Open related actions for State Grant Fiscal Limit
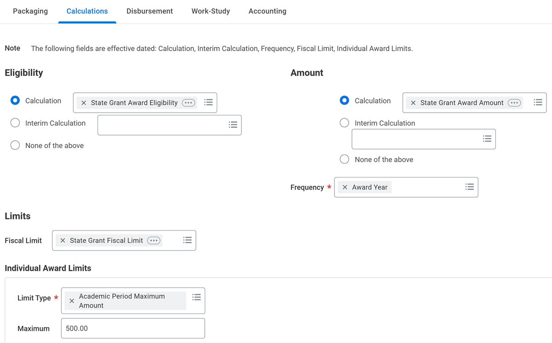This screenshot has height=343, width=552. [154, 240]
